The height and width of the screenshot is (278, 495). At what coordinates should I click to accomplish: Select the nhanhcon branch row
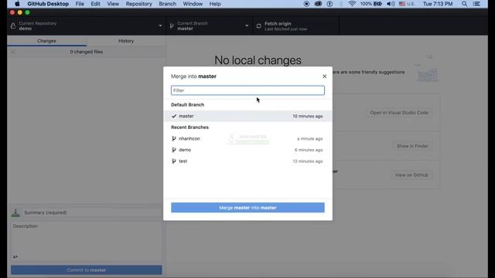tap(247, 139)
